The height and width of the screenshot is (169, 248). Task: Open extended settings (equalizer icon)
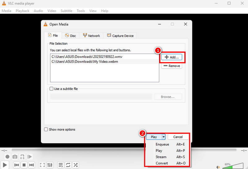(50, 165)
